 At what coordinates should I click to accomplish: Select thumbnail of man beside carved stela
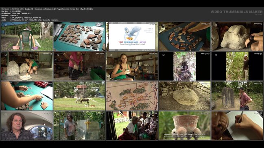pos(237,96)
